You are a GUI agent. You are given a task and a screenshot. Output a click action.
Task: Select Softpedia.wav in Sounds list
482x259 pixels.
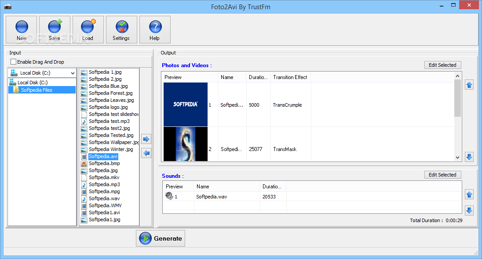pyautogui.click(x=212, y=197)
